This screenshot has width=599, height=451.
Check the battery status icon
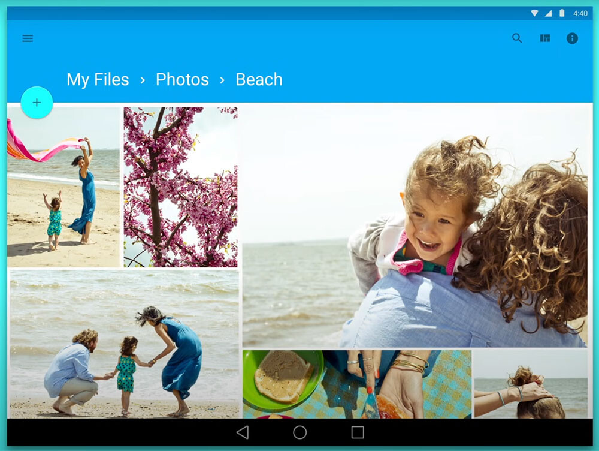point(561,13)
